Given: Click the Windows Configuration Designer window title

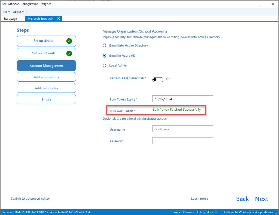Looking at the screenshot, I should pos(29,4).
